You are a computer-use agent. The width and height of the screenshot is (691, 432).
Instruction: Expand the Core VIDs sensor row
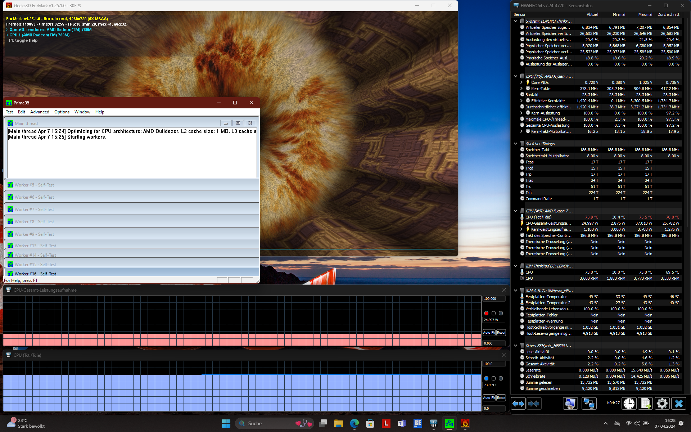coord(521,82)
